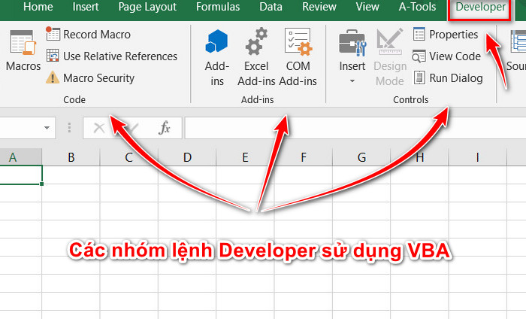This screenshot has height=319, width=526.
Task: Switch to the Data tab
Action: [x=271, y=7]
